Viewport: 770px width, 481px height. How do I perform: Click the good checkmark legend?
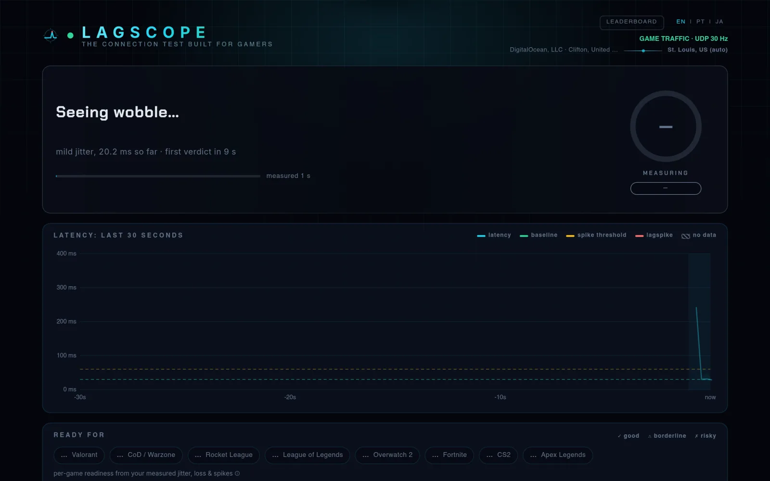629,436
